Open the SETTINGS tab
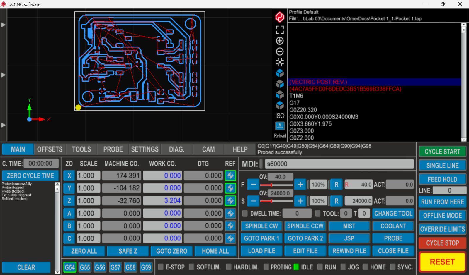This screenshot has width=469, height=275. coord(145,149)
